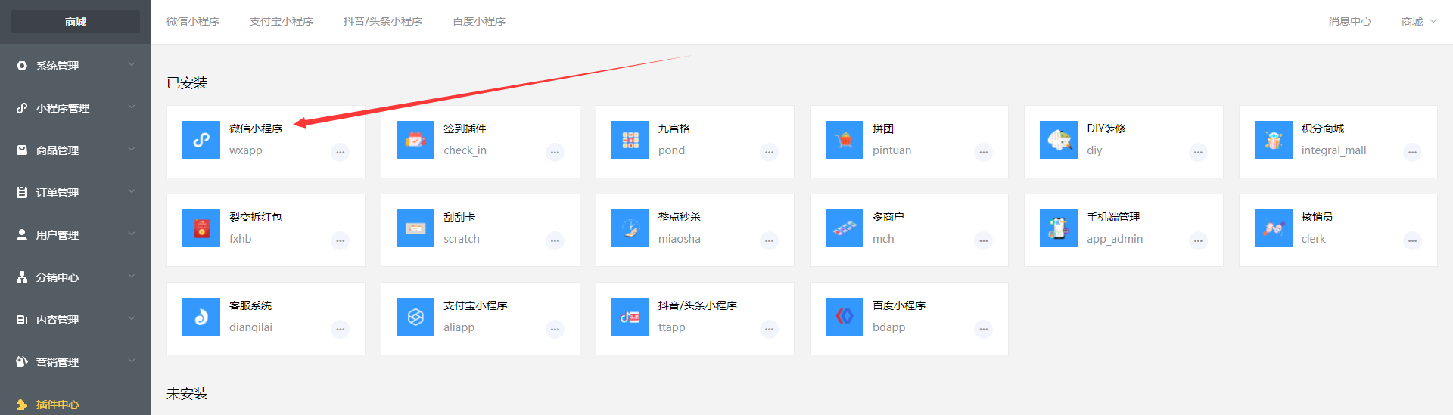Viewport: 1453px width, 415px height.
Task: Open the 多商户 mch plugin icon
Action: click(x=845, y=228)
